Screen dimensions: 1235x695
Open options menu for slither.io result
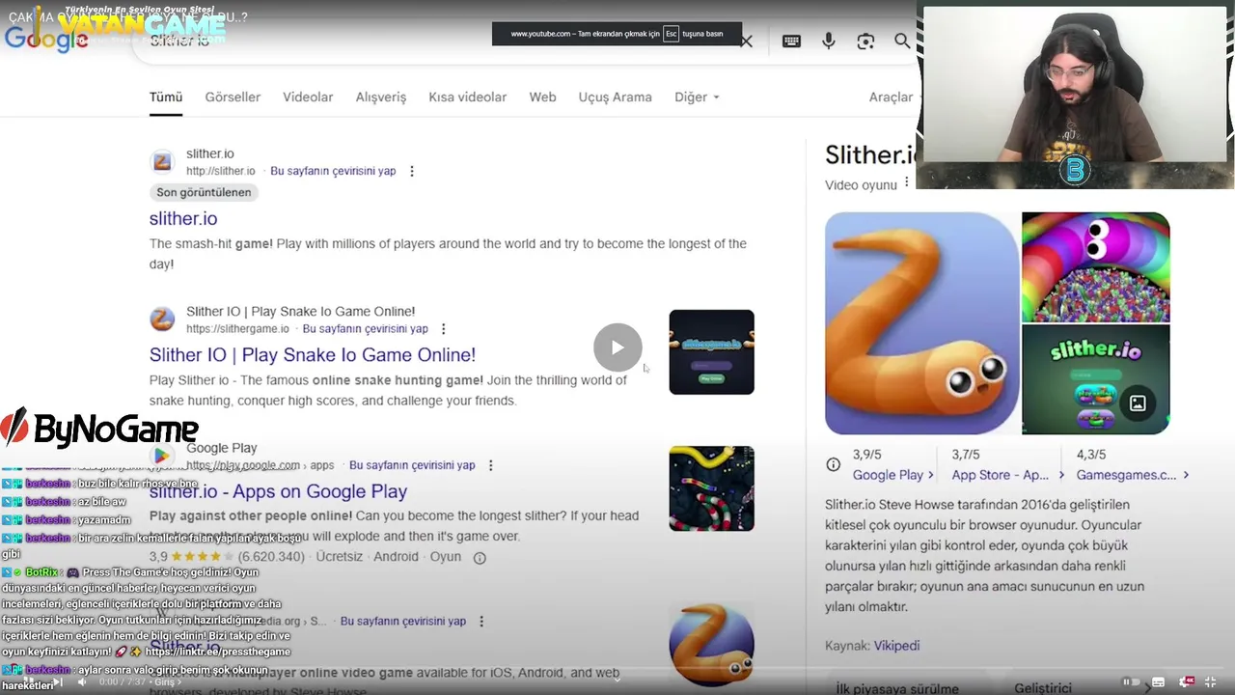click(x=412, y=171)
